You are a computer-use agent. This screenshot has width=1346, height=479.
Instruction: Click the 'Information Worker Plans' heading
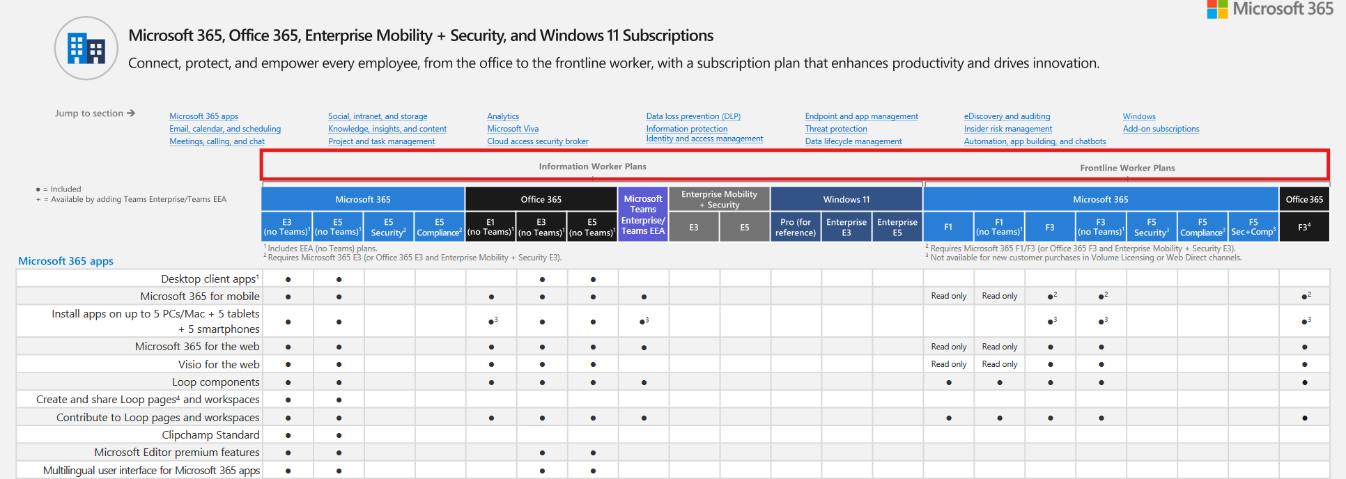click(592, 166)
